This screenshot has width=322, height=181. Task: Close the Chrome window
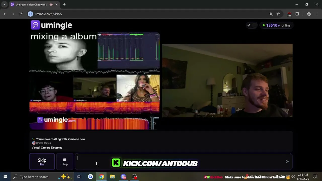pyautogui.click(x=317, y=5)
